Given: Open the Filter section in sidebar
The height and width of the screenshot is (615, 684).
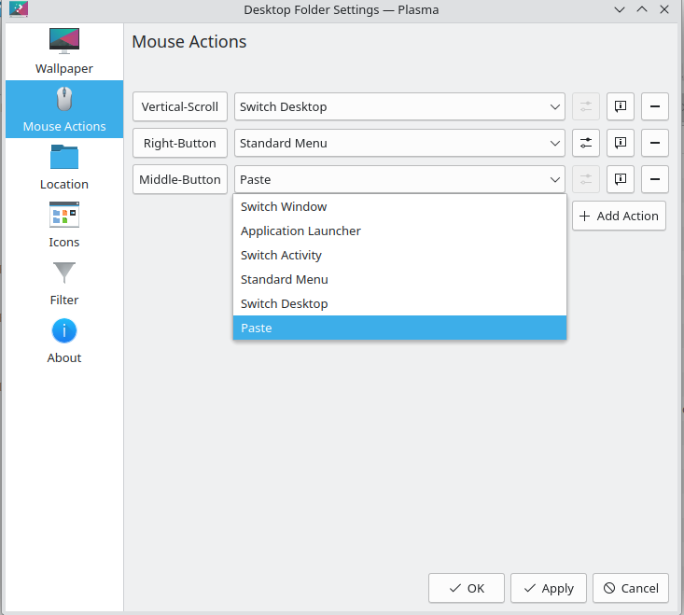Looking at the screenshot, I should pyautogui.click(x=64, y=283).
